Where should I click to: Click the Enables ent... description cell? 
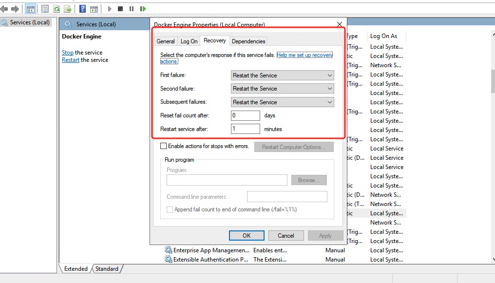click(x=270, y=250)
